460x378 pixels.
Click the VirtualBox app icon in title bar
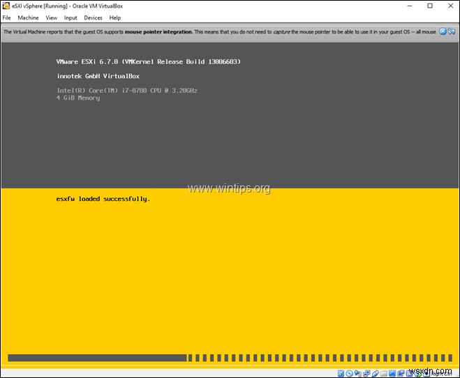(x=6, y=6)
